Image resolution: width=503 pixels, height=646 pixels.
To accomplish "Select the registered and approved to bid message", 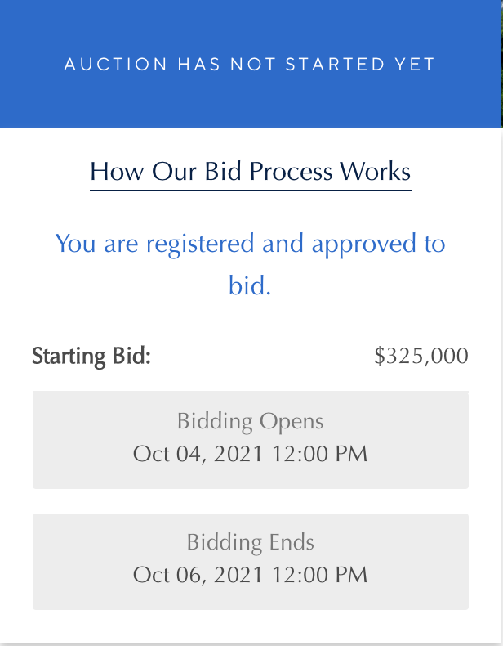I will [251, 264].
